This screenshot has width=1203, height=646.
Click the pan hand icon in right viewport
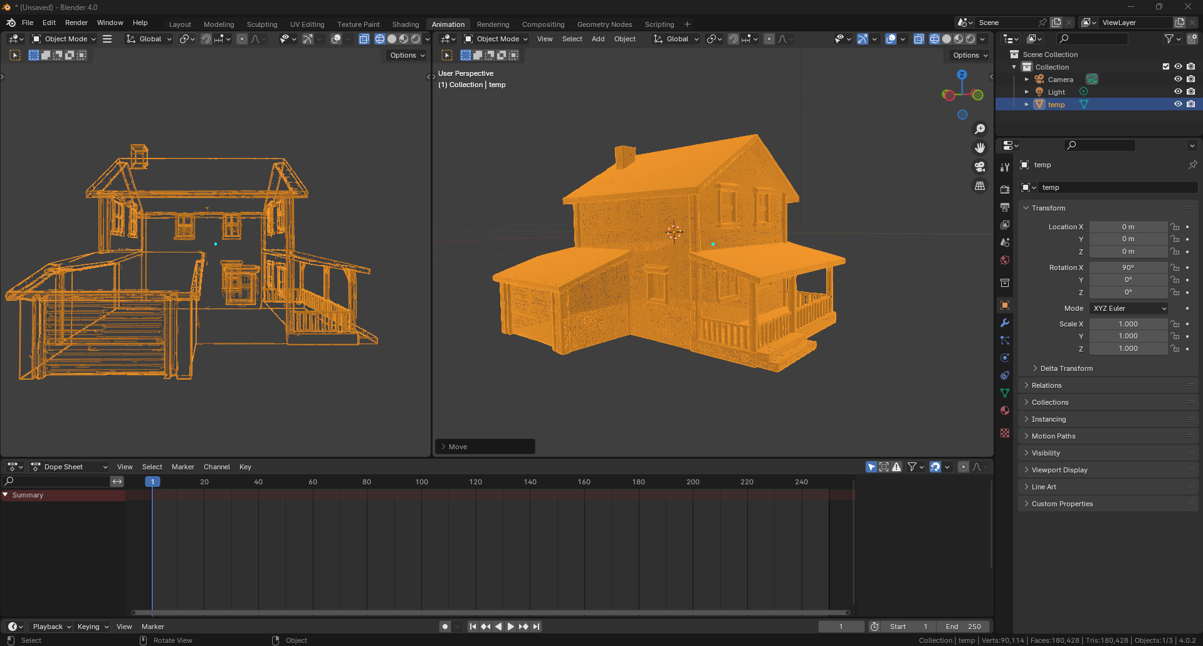[980, 148]
